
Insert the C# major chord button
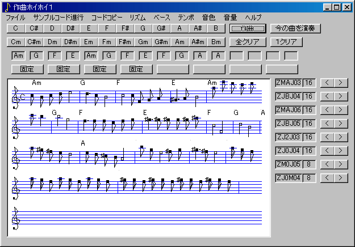pyautogui.click(x=34, y=28)
